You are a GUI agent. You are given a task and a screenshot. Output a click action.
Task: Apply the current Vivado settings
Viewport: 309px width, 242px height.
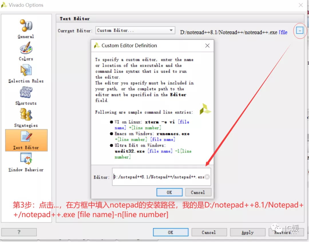coord(248,232)
